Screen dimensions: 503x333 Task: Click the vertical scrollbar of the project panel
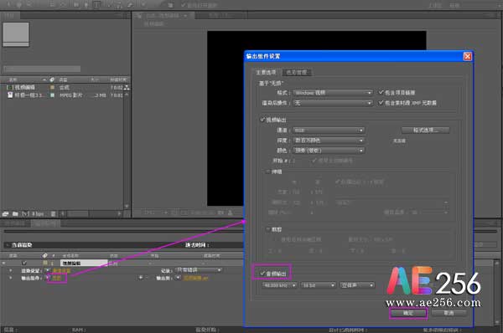point(127,151)
